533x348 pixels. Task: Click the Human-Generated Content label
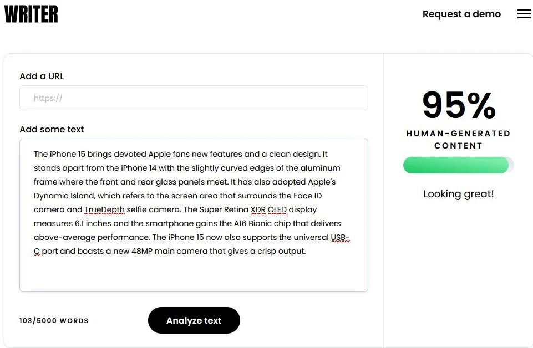point(458,140)
